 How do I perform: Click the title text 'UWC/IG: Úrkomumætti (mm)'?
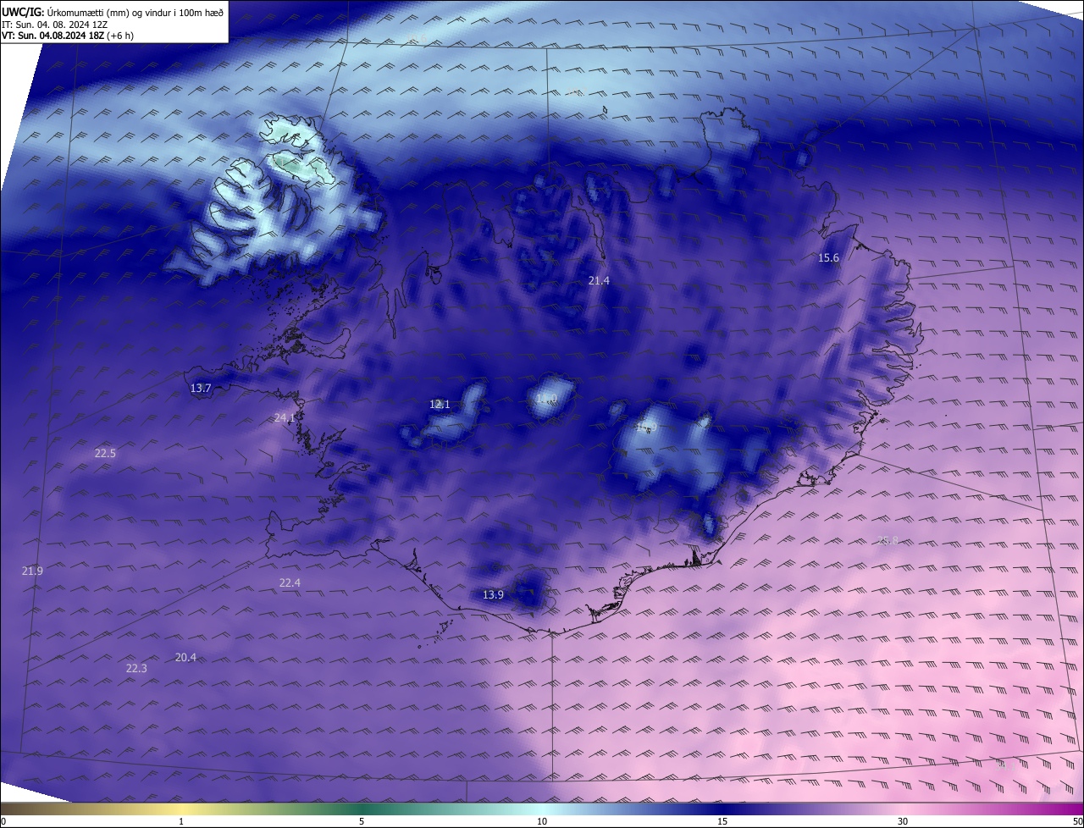[x=66, y=12]
